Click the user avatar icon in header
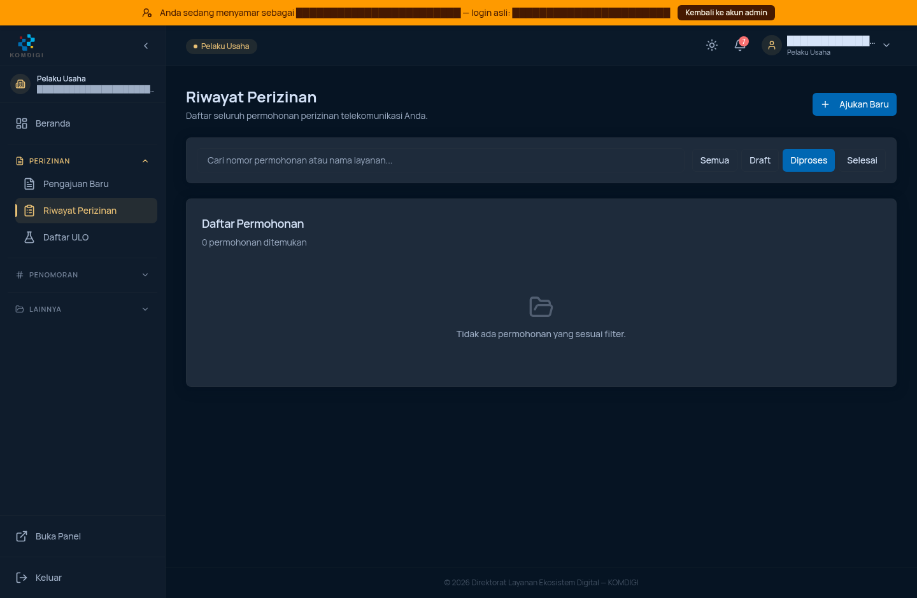 tap(772, 45)
